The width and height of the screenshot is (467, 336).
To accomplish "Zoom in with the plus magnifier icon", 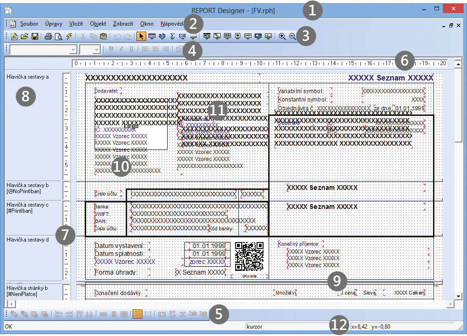I will (282, 36).
